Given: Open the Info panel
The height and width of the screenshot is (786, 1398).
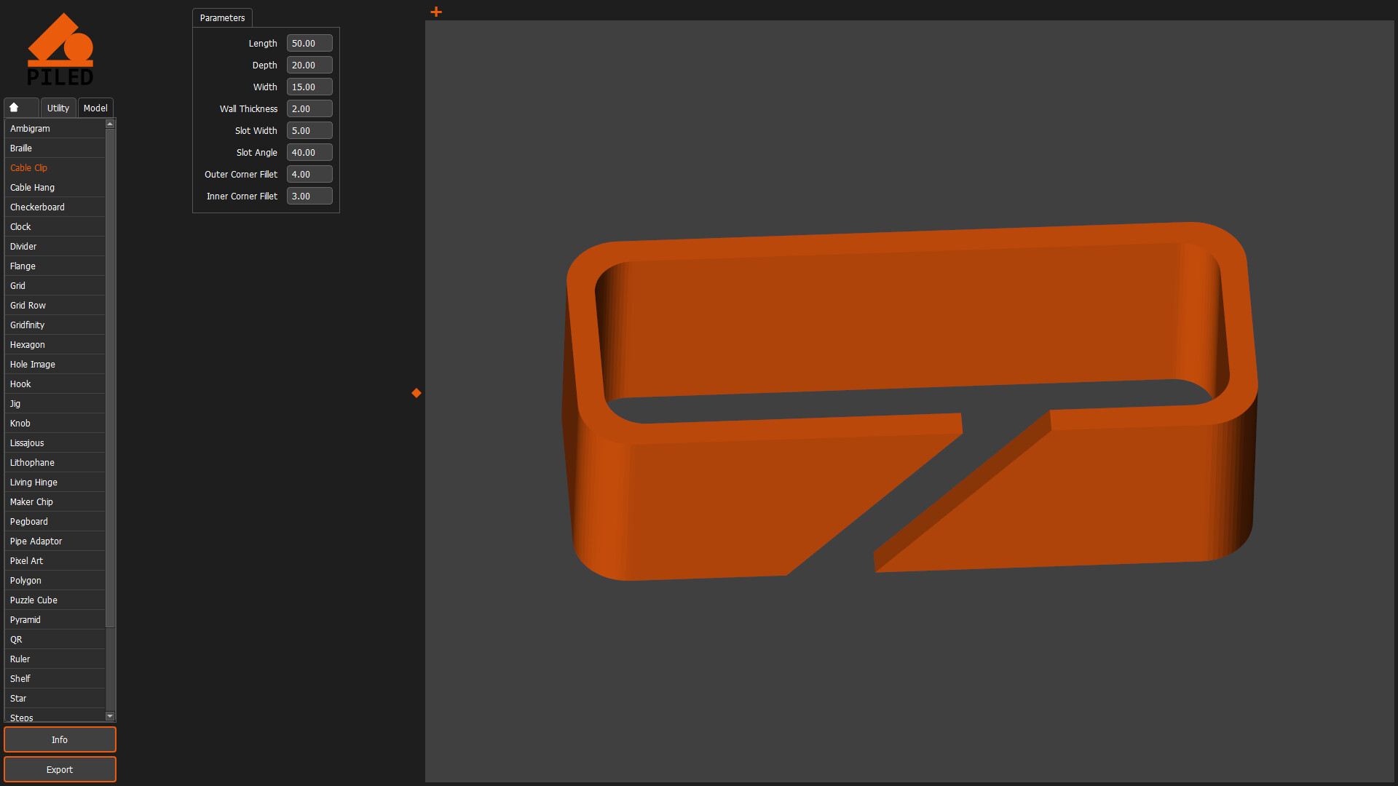Looking at the screenshot, I should coord(60,739).
